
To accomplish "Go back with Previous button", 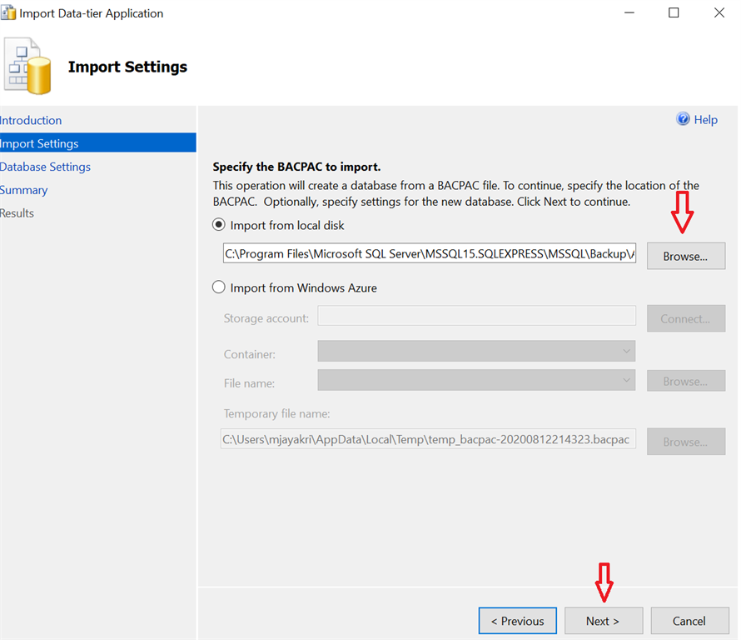I will [517, 621].
